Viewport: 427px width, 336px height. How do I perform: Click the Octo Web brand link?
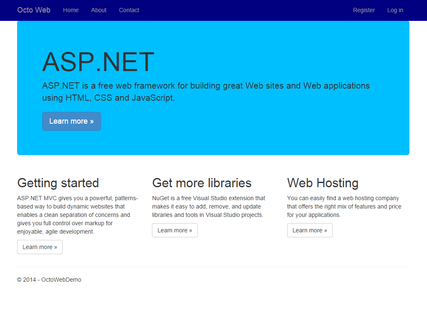(x=33, y=10)
